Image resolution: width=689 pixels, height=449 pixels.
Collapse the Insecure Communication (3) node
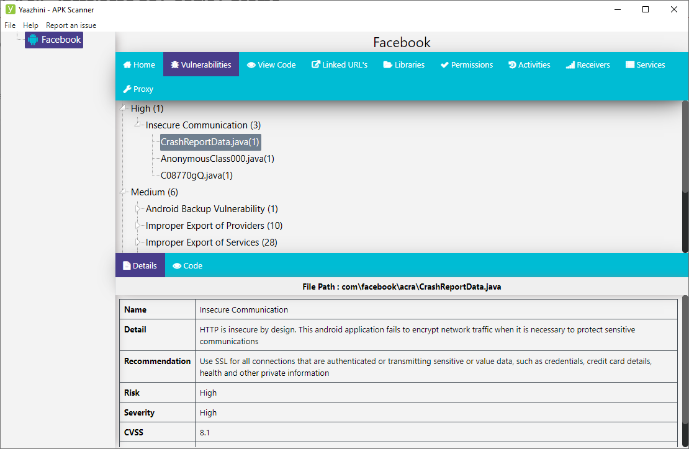[x=138, y=124]
